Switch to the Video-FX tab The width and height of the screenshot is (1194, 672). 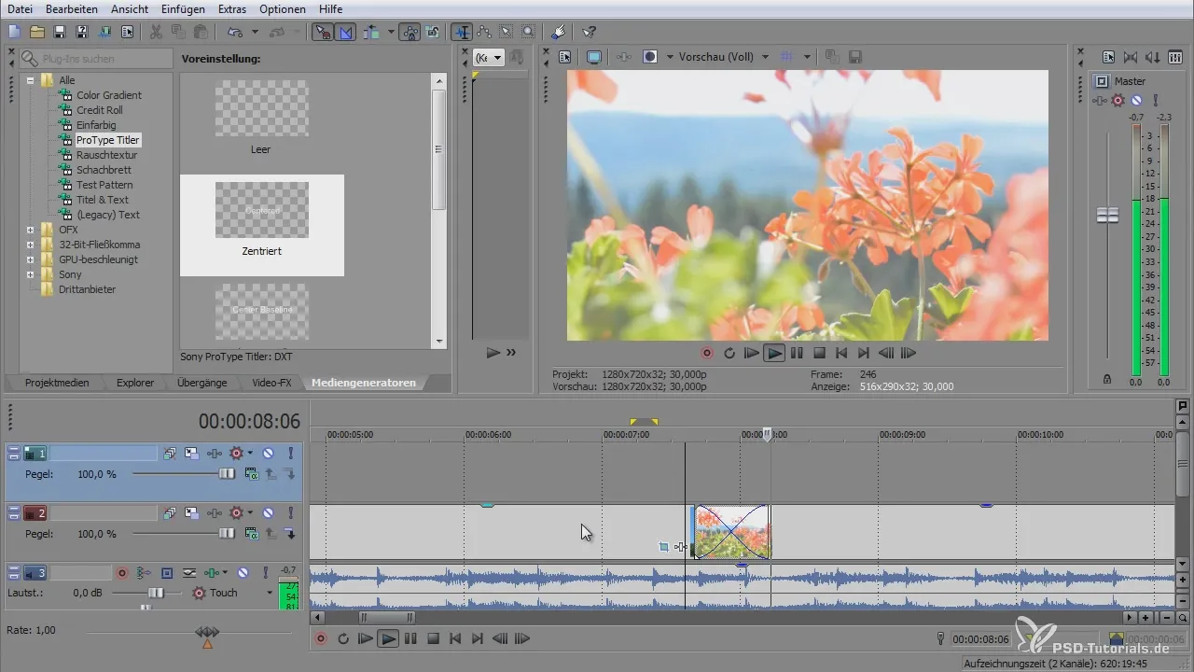(x=271, y=383)
